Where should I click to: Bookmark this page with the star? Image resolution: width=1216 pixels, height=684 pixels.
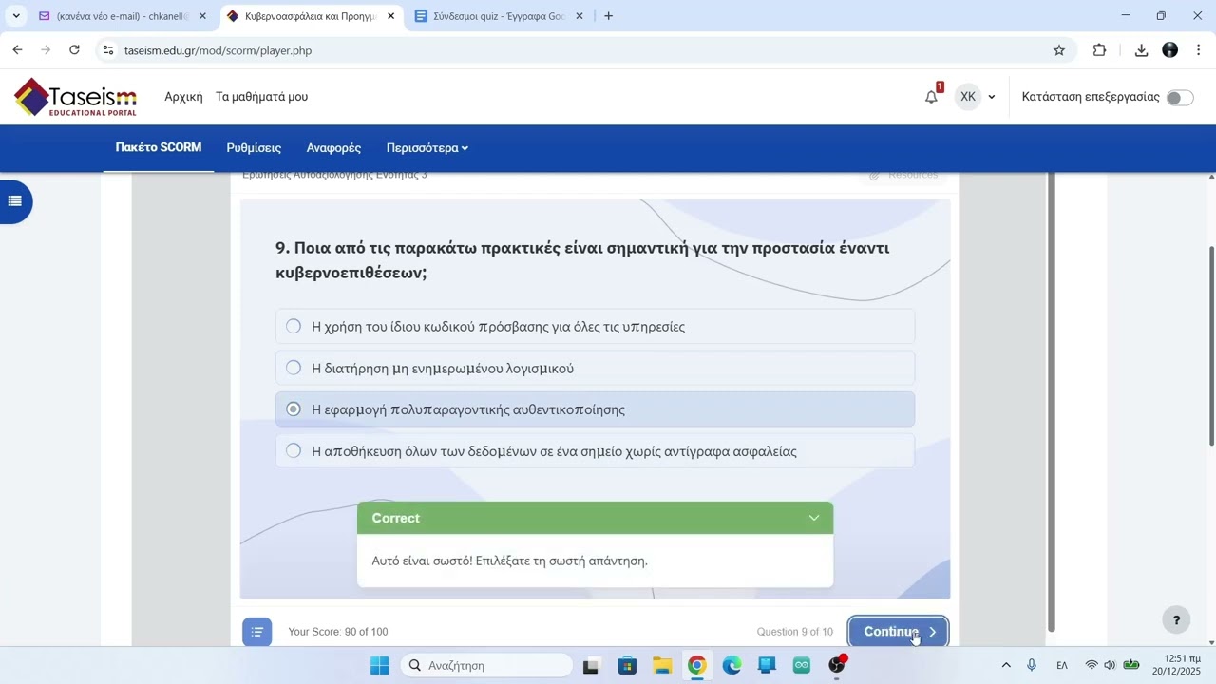1059,50
